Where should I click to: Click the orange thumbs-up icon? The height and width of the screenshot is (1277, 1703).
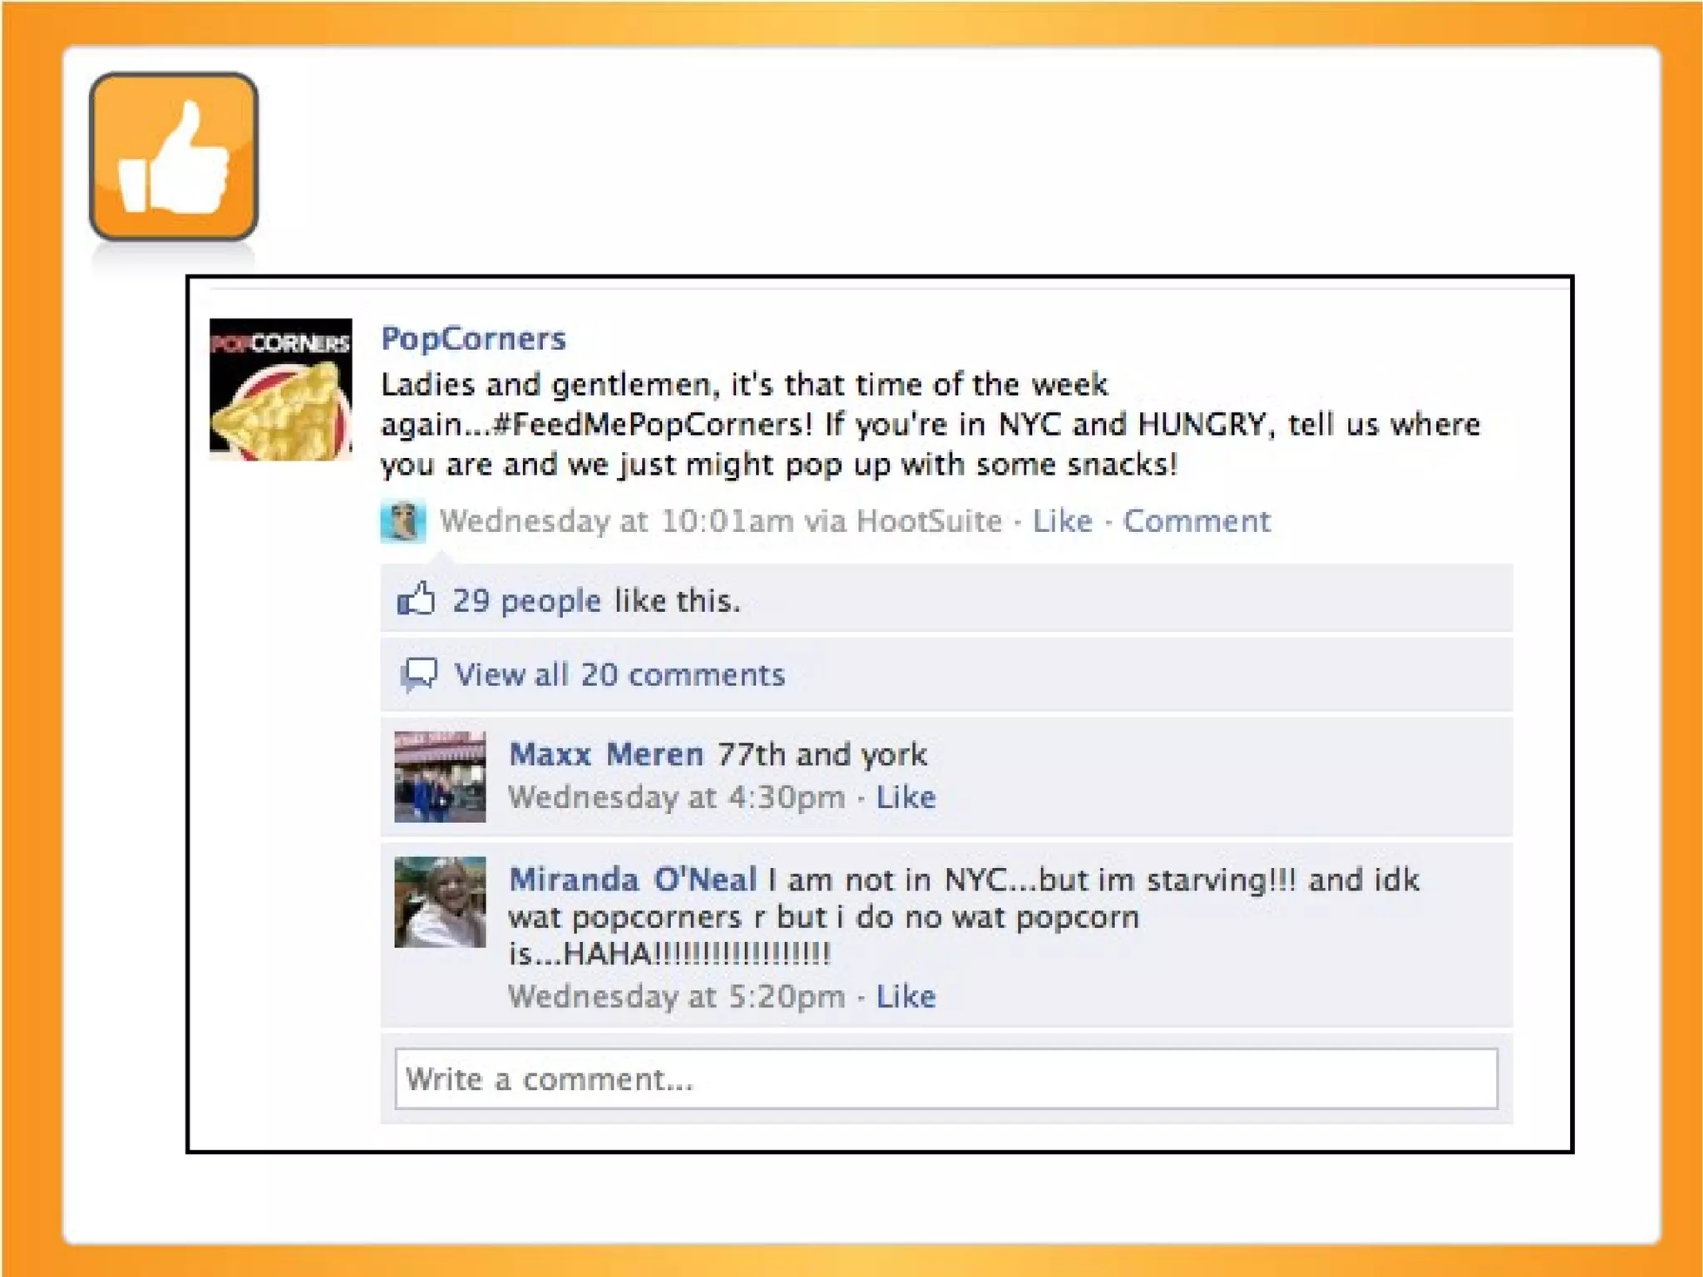pyautogui.click(x=173, y=156)
